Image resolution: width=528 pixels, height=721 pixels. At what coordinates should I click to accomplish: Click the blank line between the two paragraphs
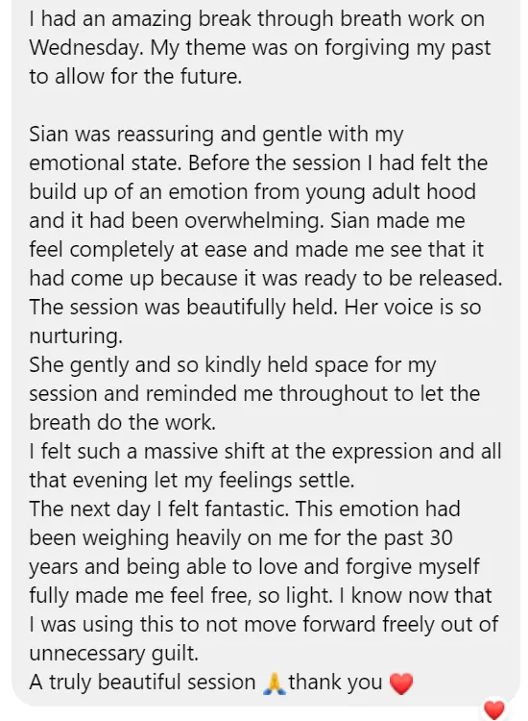tap(265, 106)
